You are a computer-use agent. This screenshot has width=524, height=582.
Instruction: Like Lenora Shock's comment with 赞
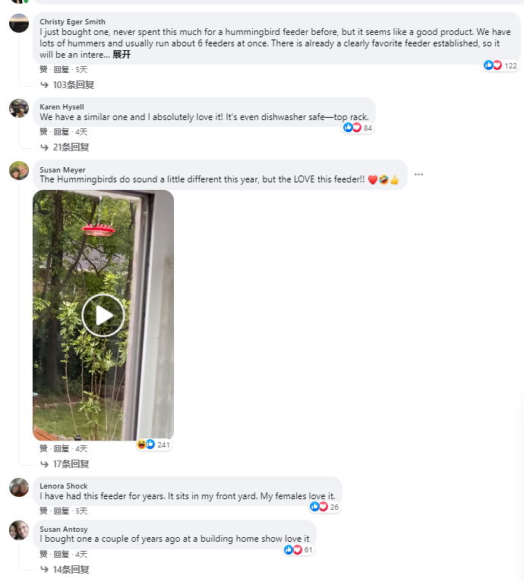[x=43, y=511]
